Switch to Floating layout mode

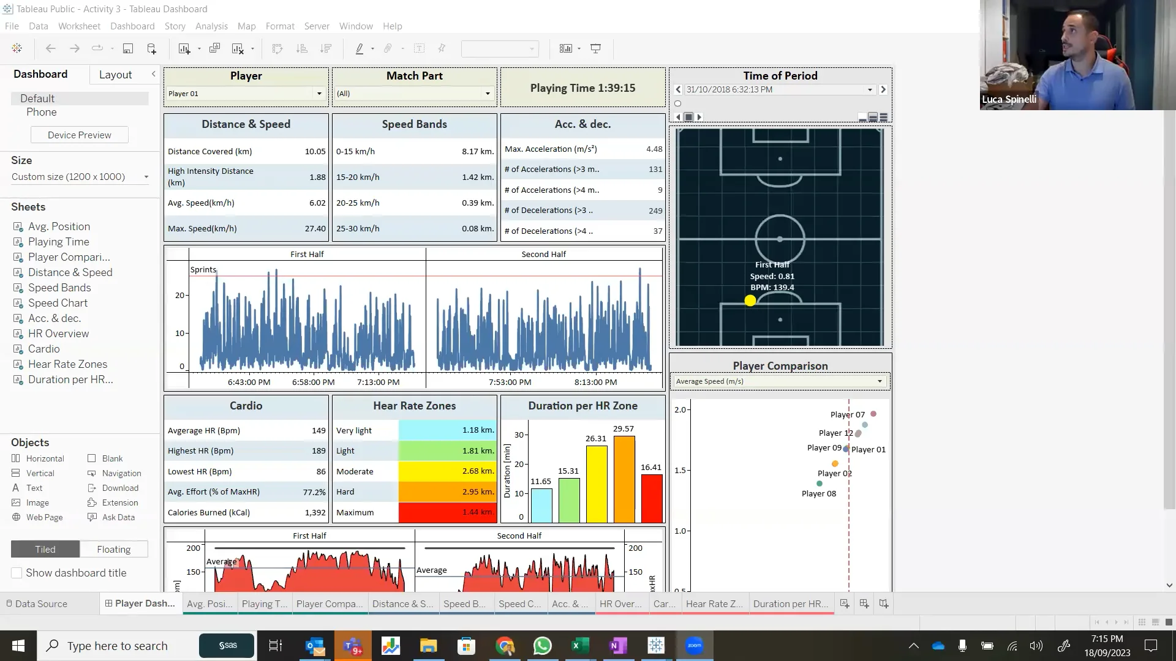coord(114,549)
